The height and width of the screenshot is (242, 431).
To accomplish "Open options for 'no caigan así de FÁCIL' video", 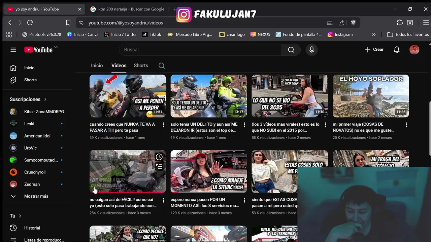I will coord(163,200).
